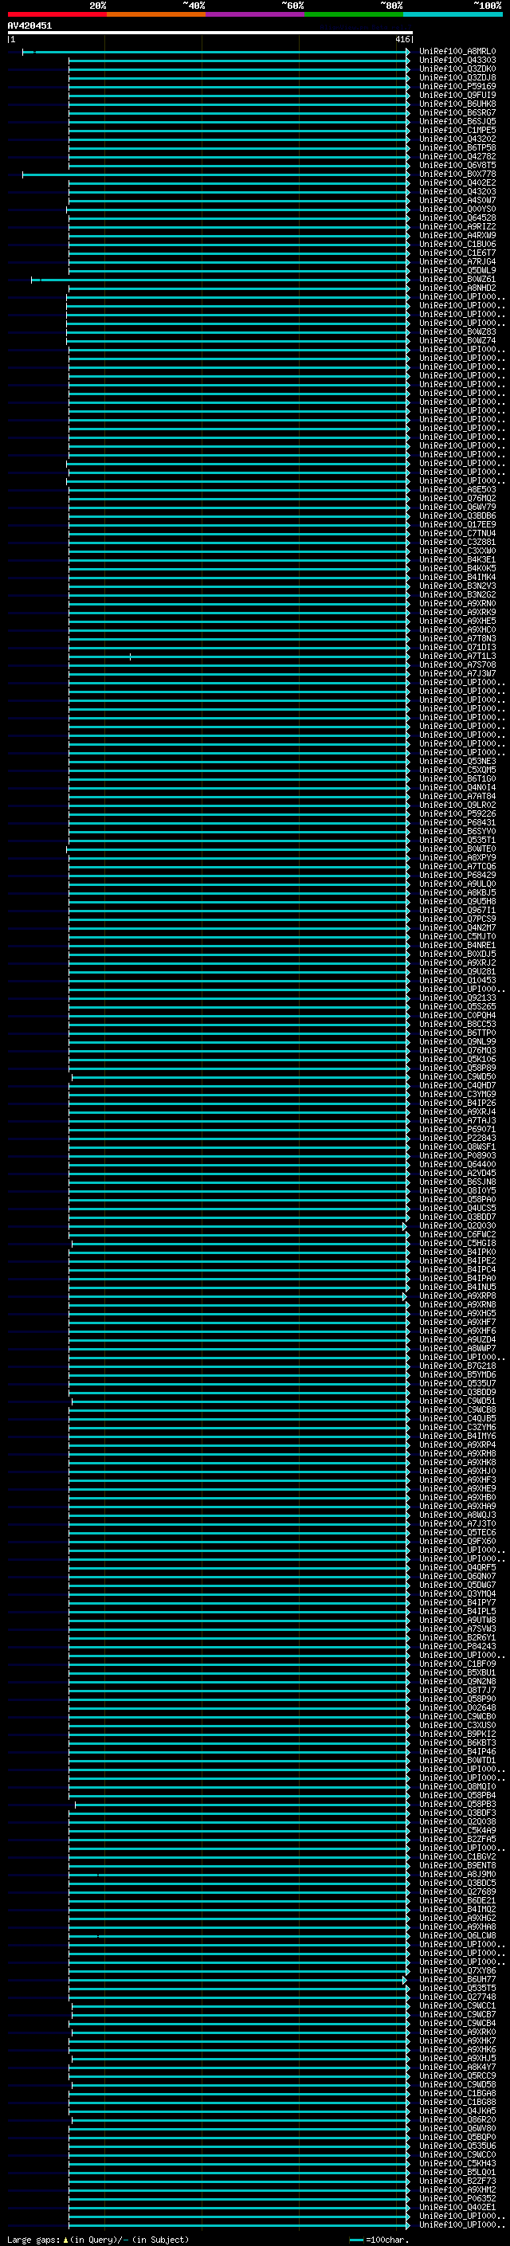510x2246 pixels.
Task: Select the UniRef100_B0WZ61 label
Action: coord(457,279)
